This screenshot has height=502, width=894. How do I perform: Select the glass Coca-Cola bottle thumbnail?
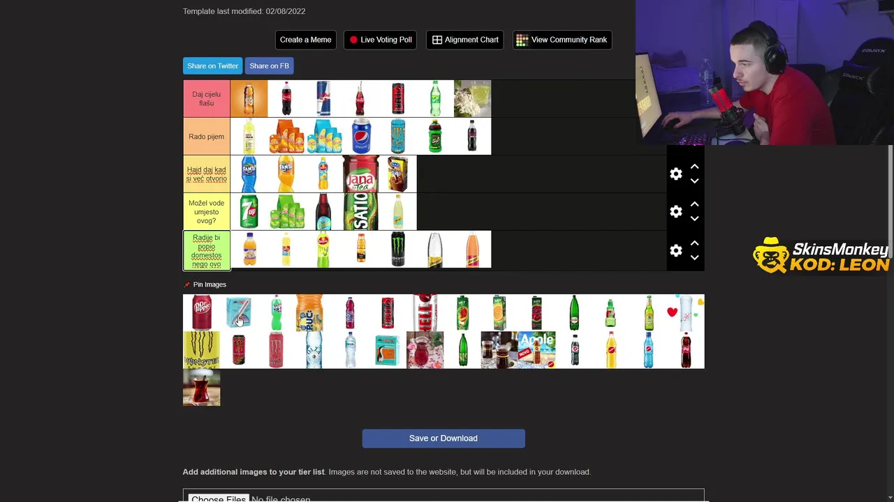pyautogui.click(x=360, y=98)
